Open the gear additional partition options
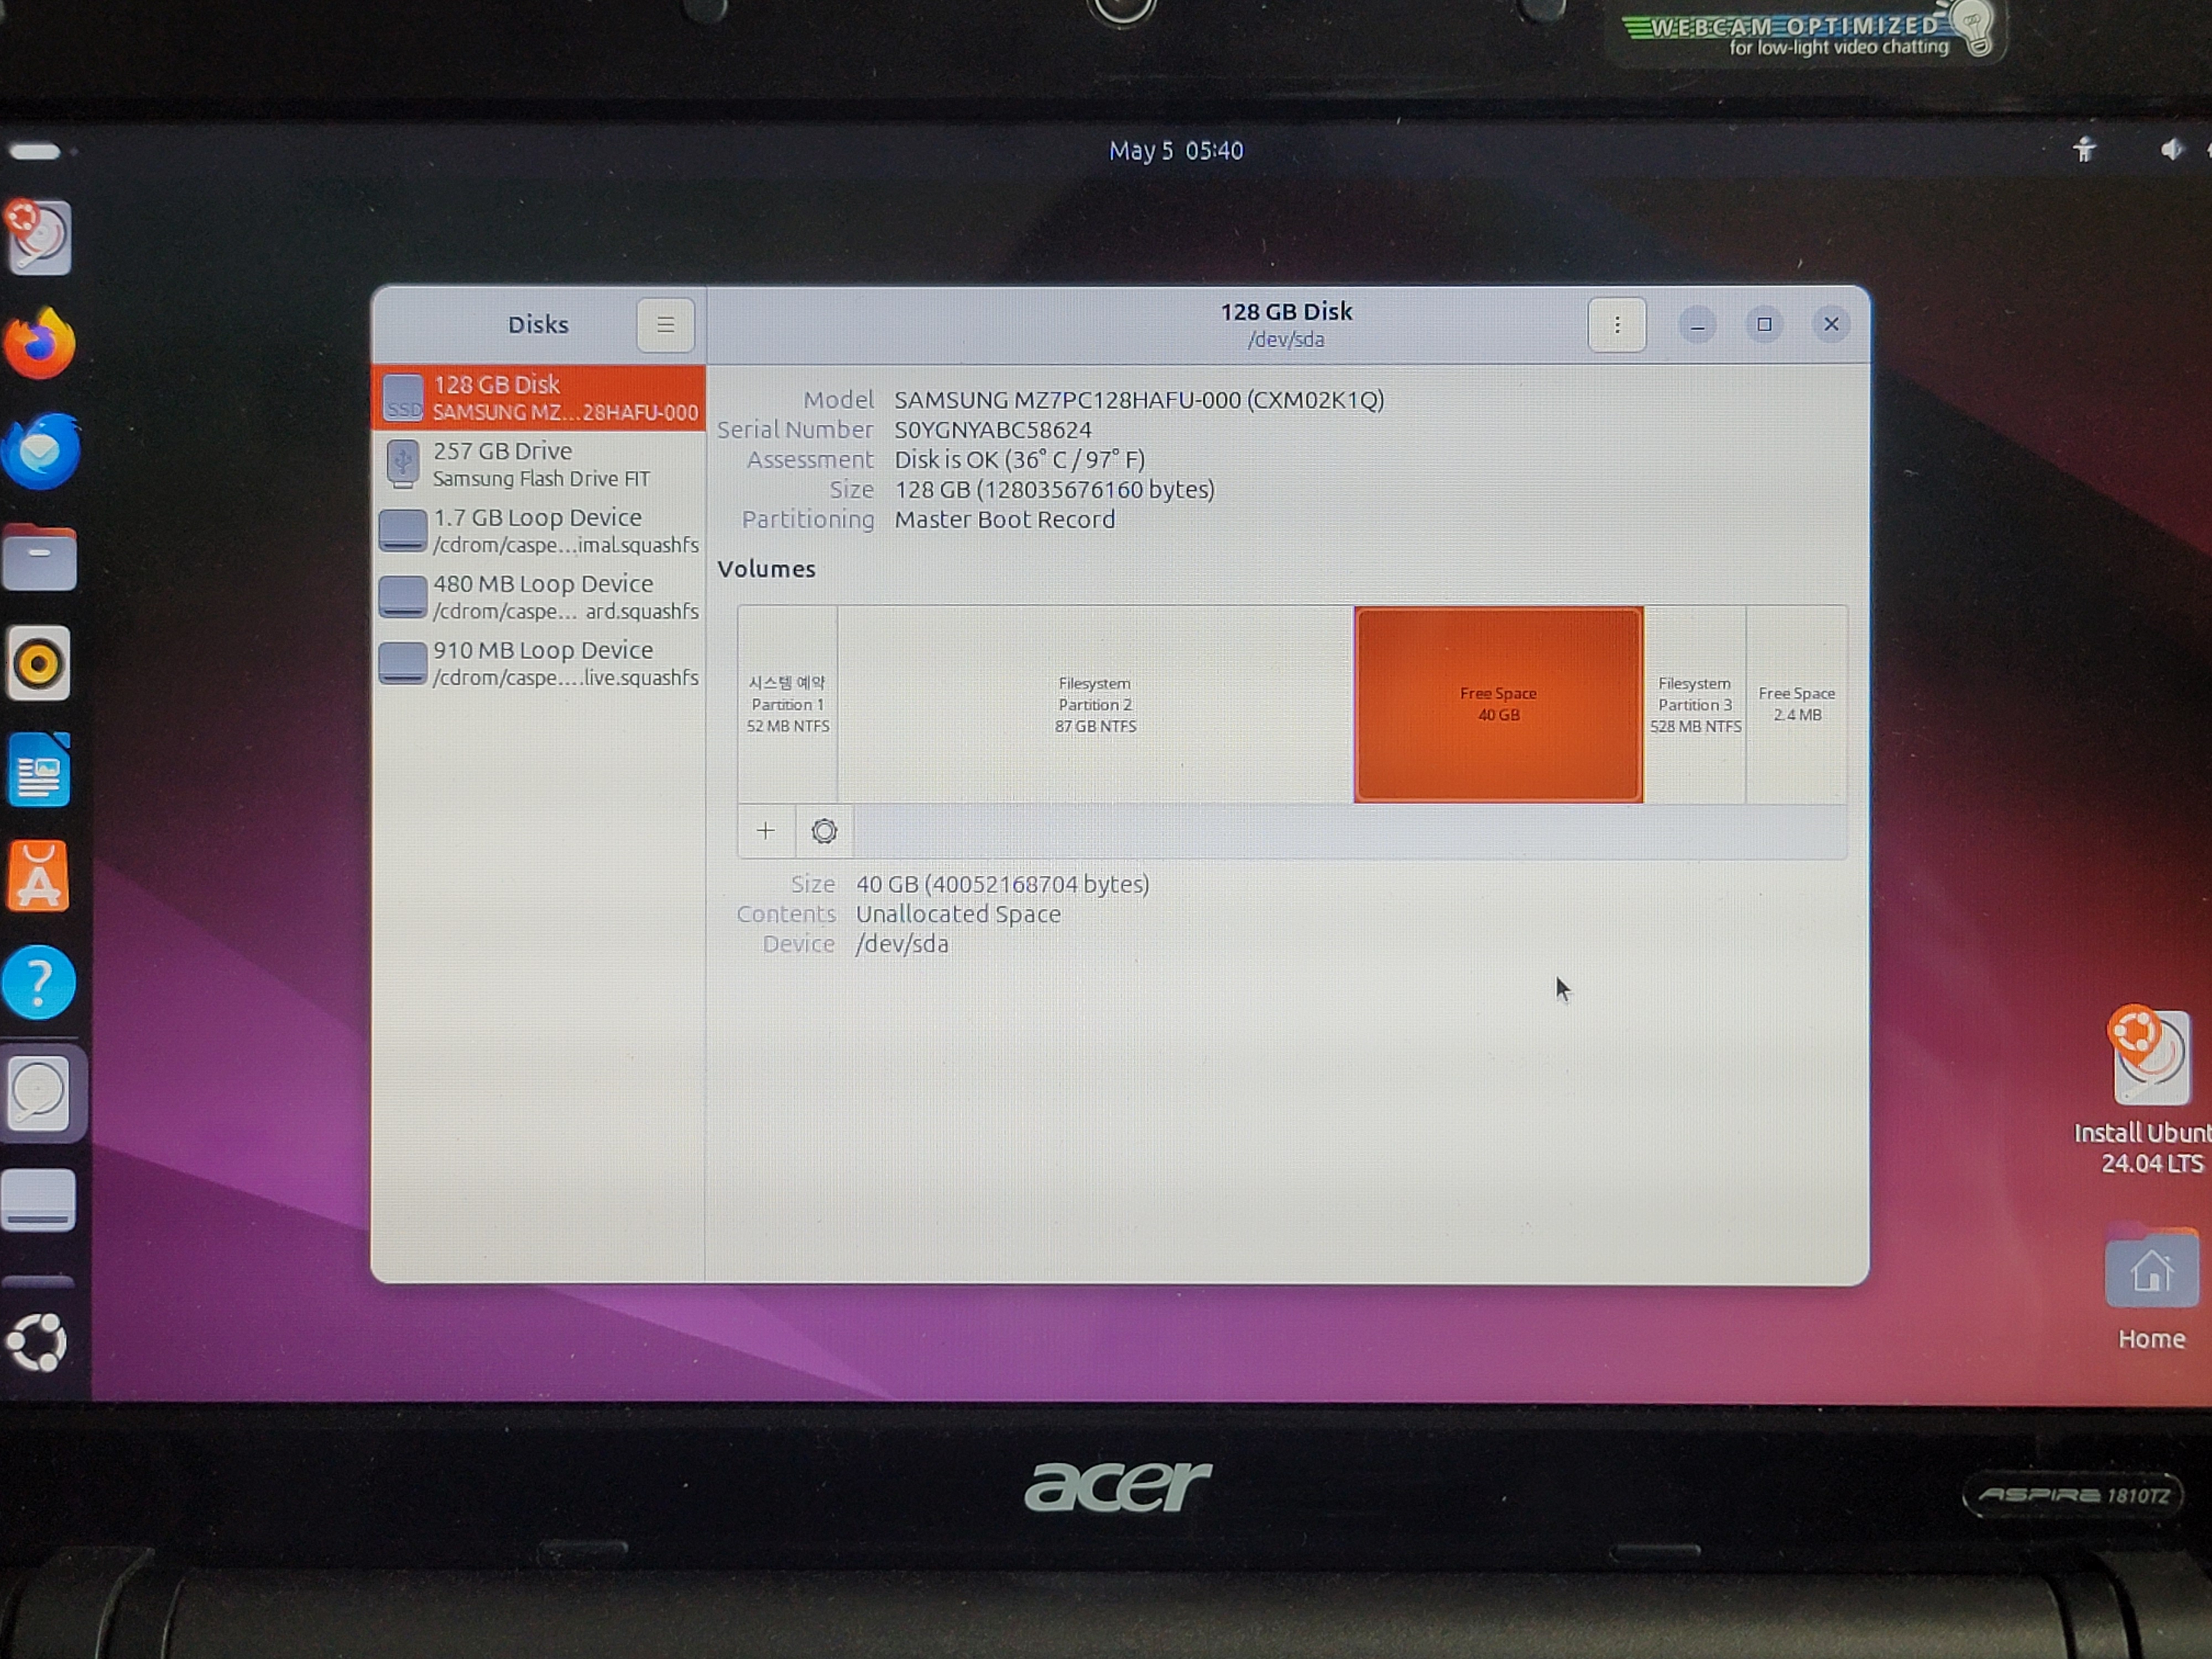2212x1659 pixels. (x=824, y=831)
